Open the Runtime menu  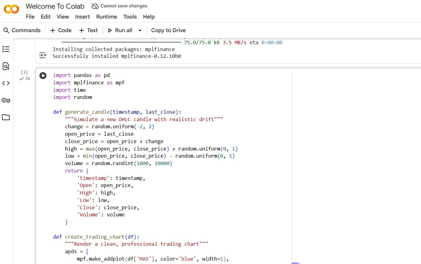pyautogui.click(x=107, y=17)
